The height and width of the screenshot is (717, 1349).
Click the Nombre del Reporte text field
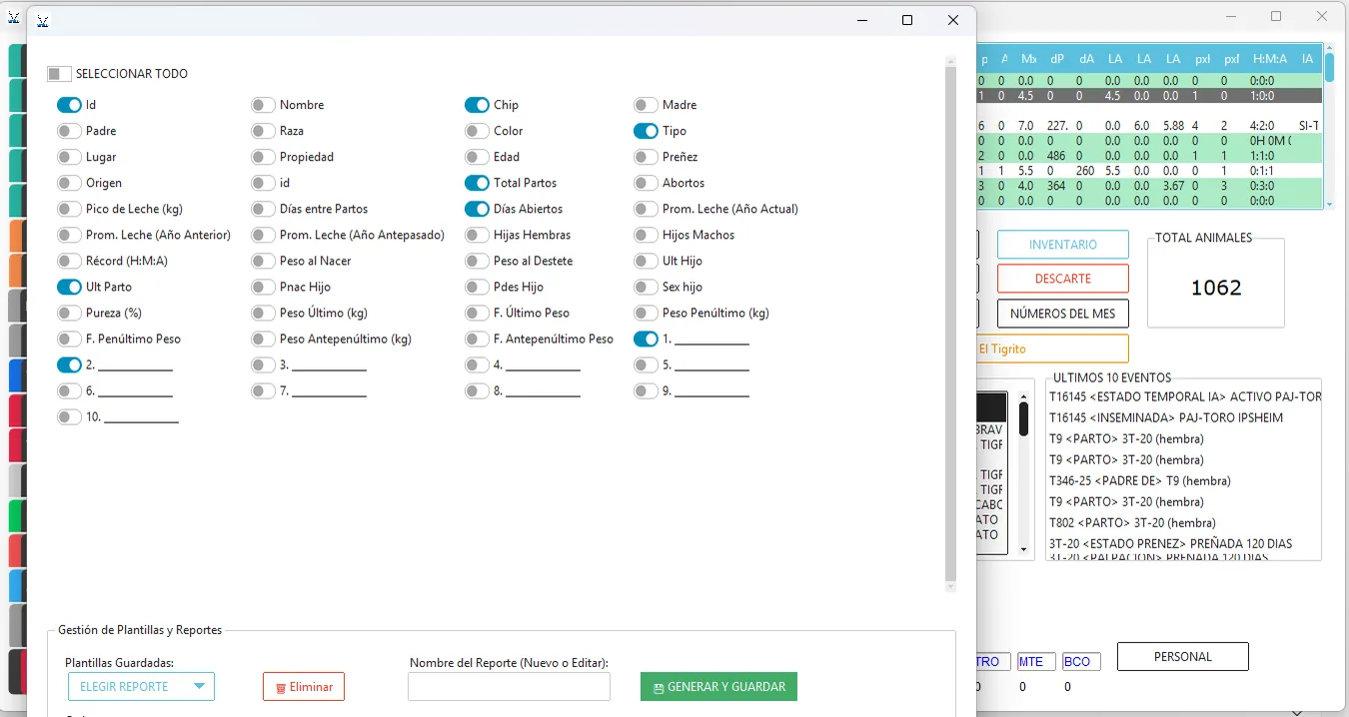(x=509, y=687)
